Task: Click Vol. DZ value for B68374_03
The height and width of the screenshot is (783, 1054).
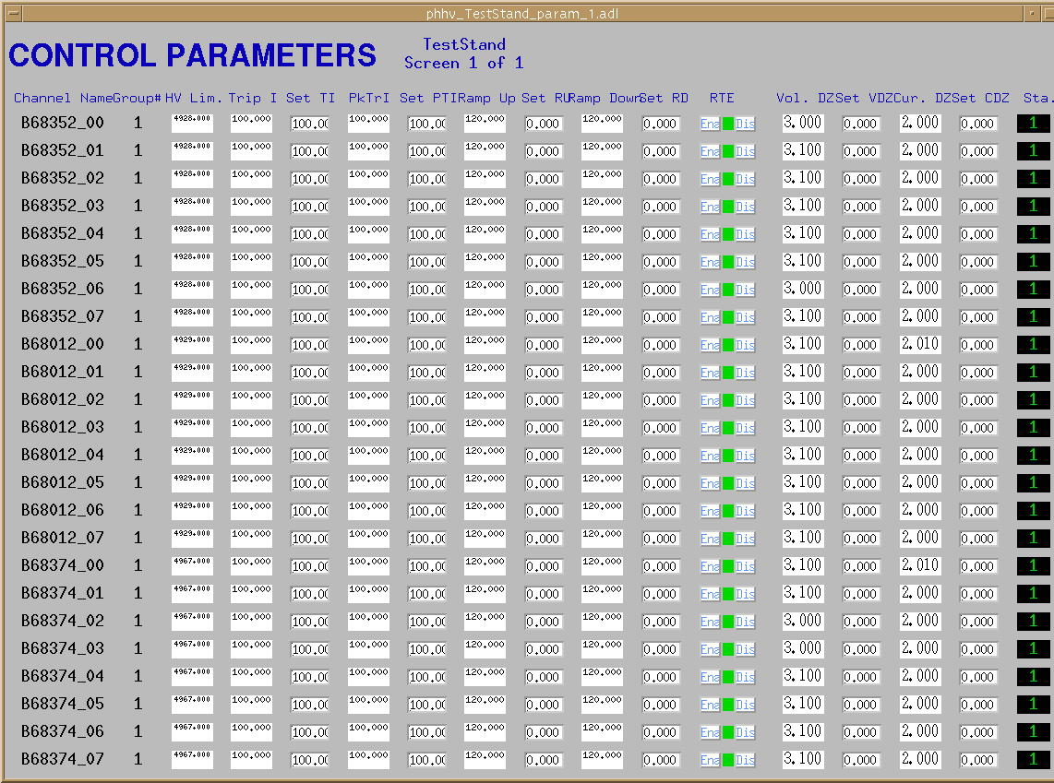Action: [803, 648]
